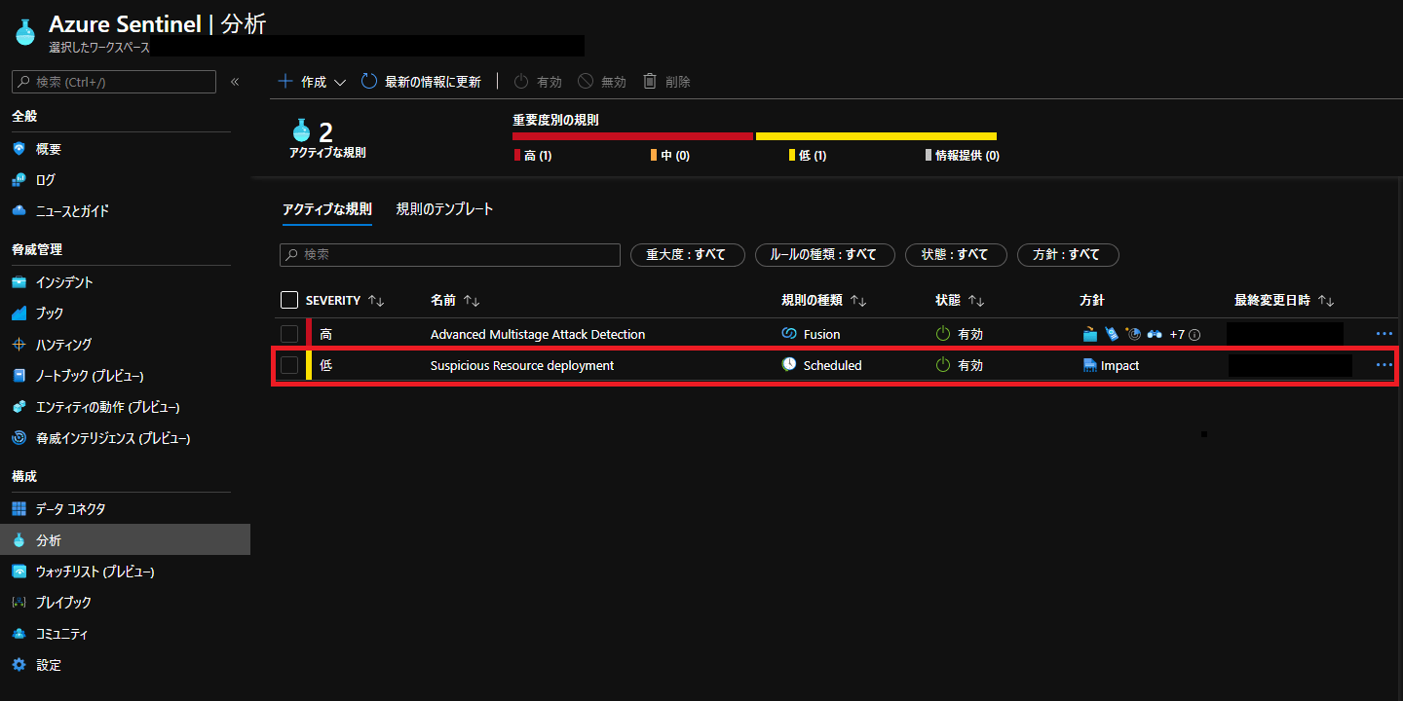Screen dimensions: 1403x701
Task: Sort by 規則の種類 column arrows
Action: point(858,301)
